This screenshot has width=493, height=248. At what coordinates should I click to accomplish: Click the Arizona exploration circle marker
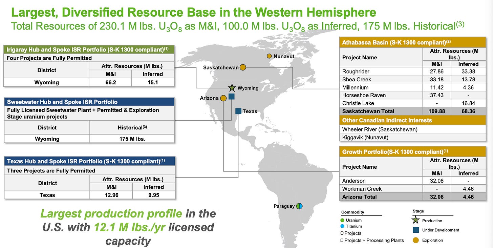(223, 98)
